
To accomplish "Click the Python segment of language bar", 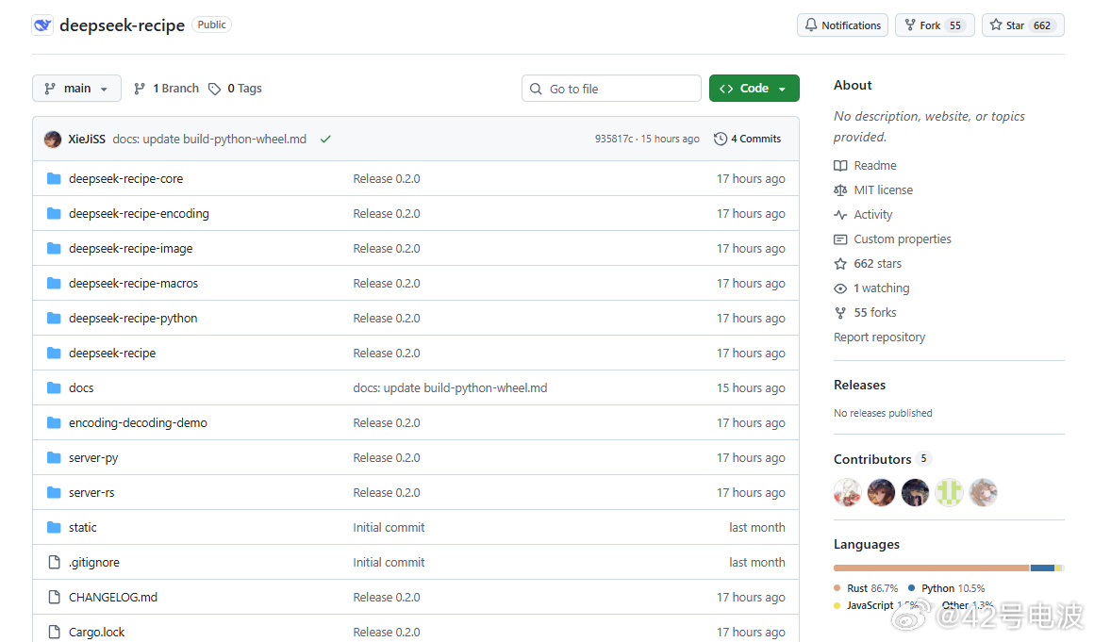I will 1042,568.
